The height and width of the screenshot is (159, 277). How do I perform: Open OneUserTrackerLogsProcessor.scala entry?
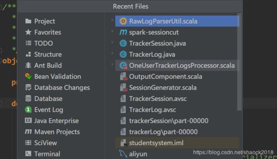tap(177, 65)
